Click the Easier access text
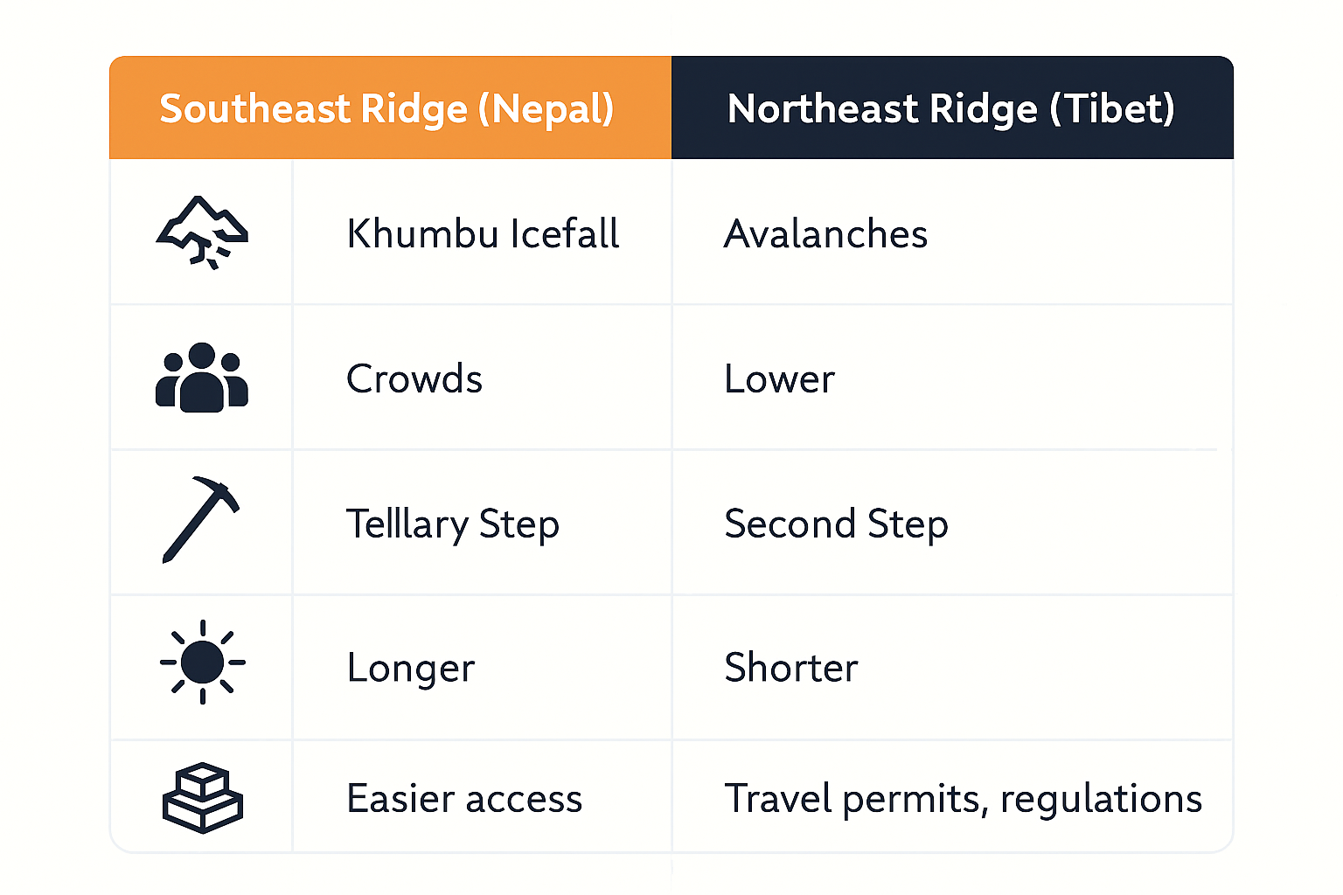Viewport: 1343px width, 895px height. click(464, 799)
